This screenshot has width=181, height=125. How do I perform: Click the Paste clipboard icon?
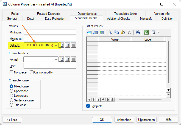click(x=123, y=32)
